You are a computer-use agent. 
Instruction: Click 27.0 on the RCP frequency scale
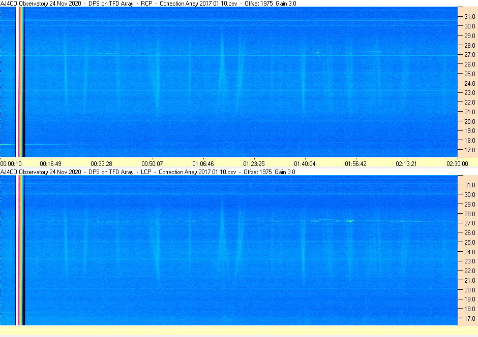click(x=470, y=55)
